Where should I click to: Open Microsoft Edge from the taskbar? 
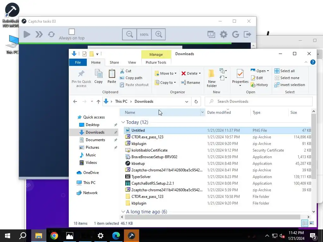[116, 236]
